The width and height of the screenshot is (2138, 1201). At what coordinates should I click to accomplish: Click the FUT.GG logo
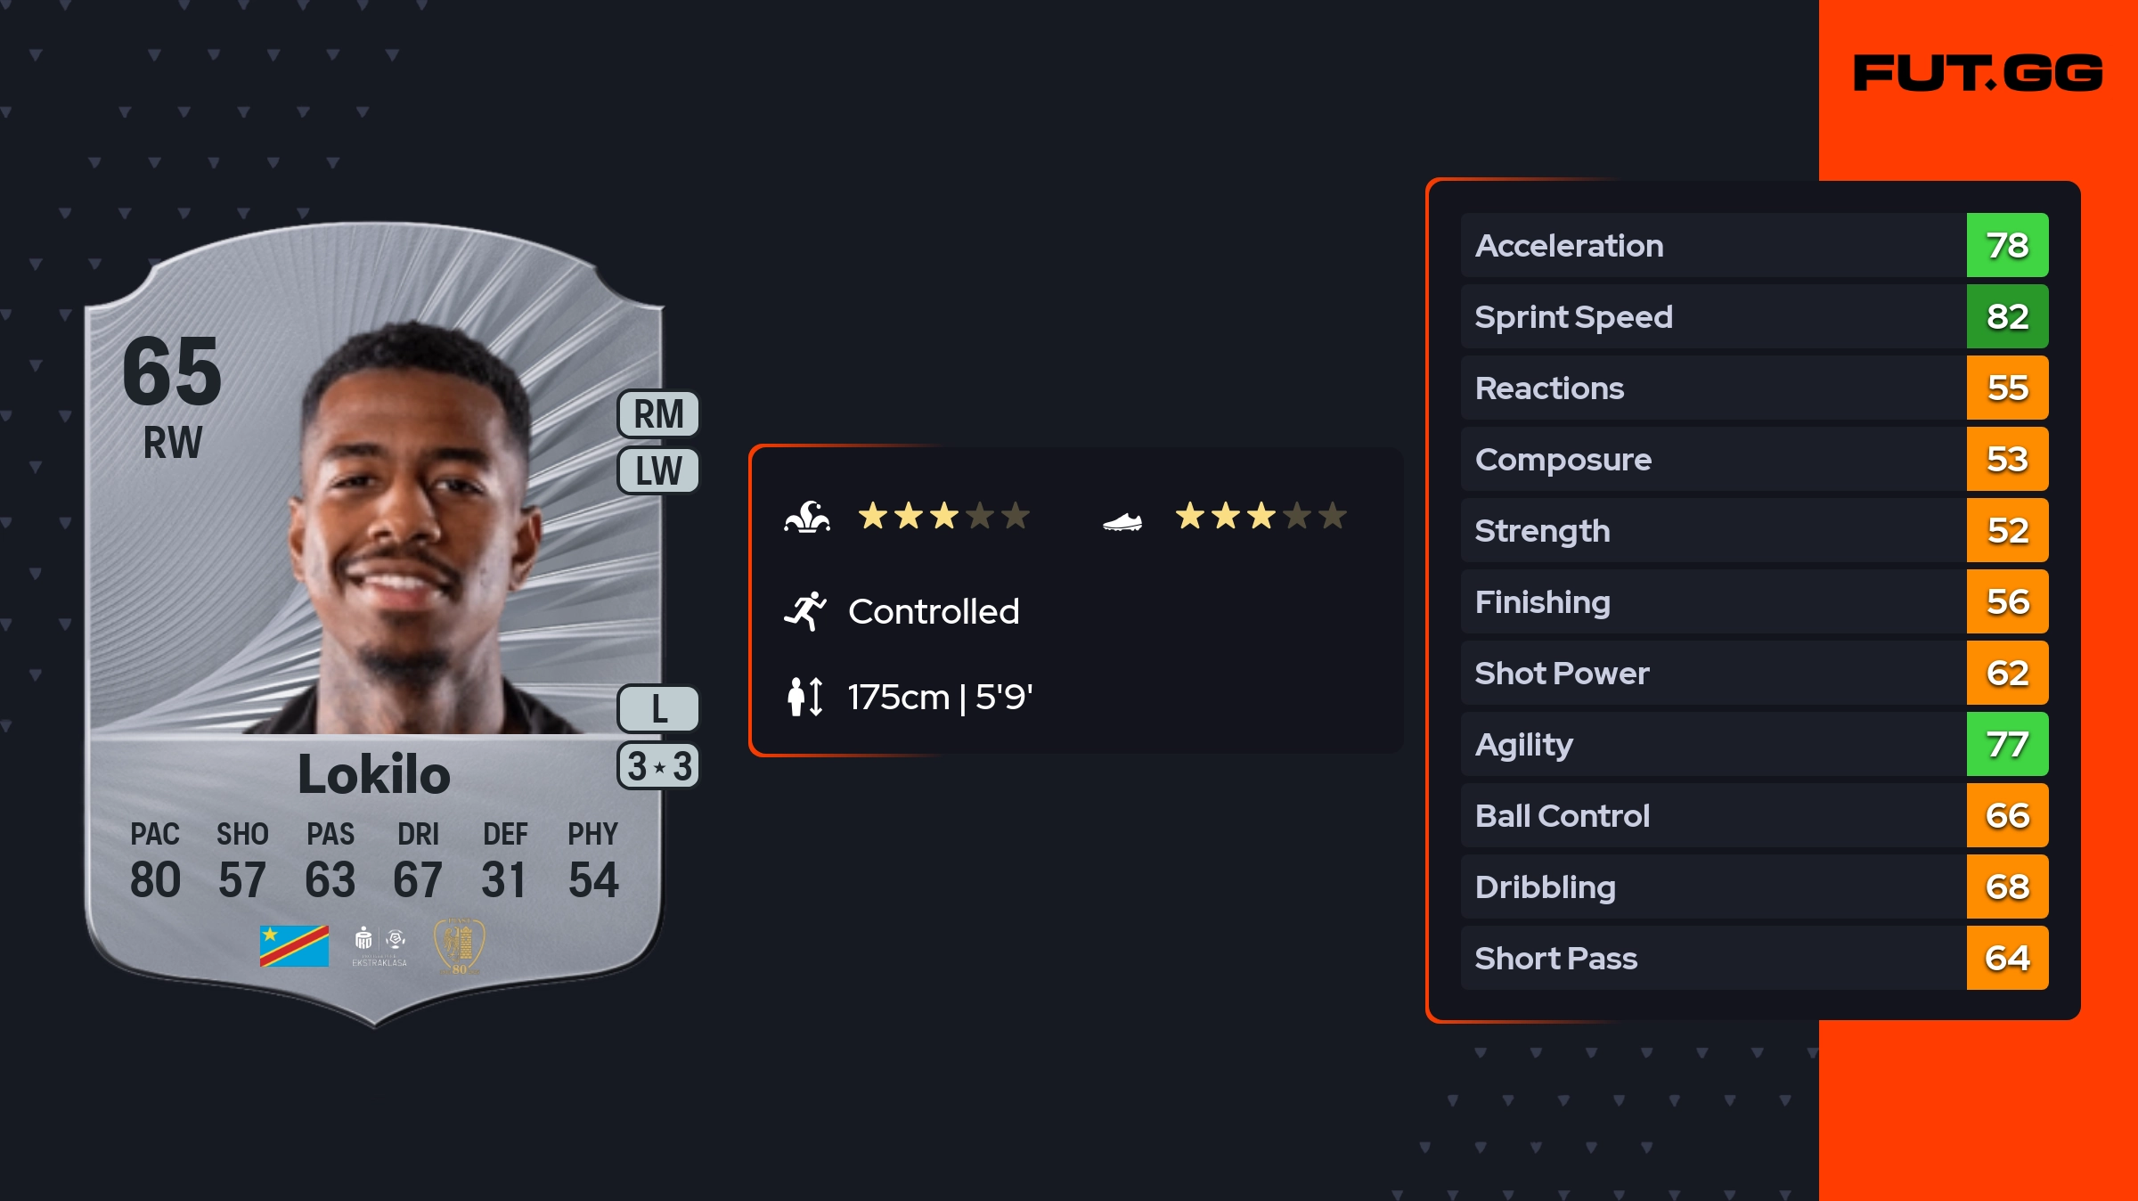pyautogui.click(x=1978, y=73)
